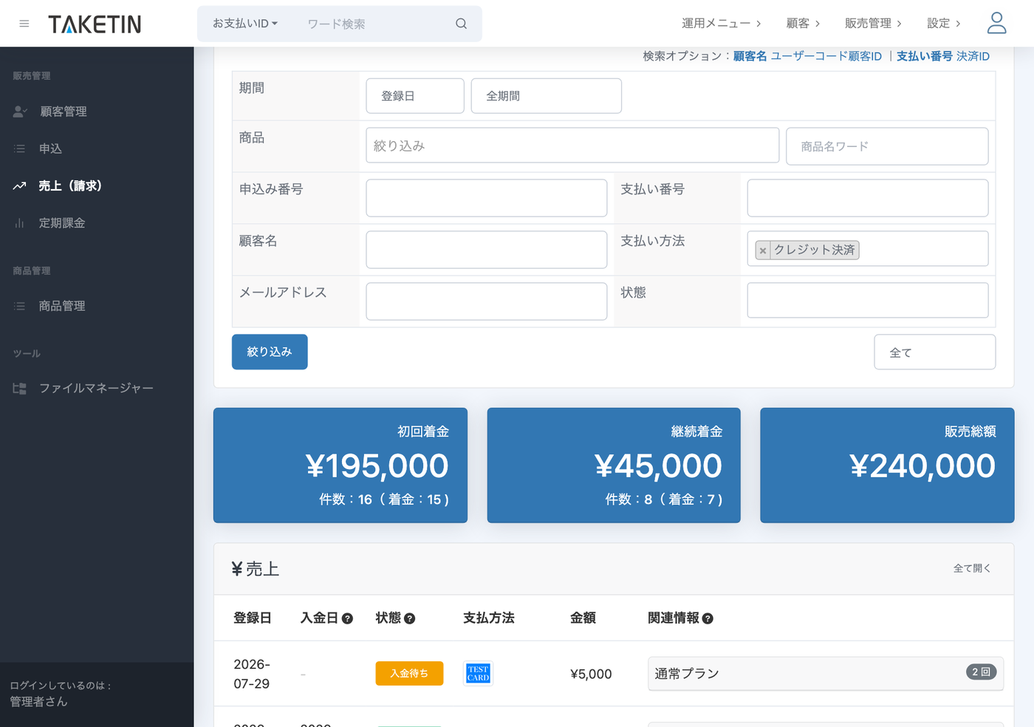Viewport: 1034px width, 727px height.
Task: Click the 商品管理 list icon
Action: pyautogui.click(x=19, y=306)
